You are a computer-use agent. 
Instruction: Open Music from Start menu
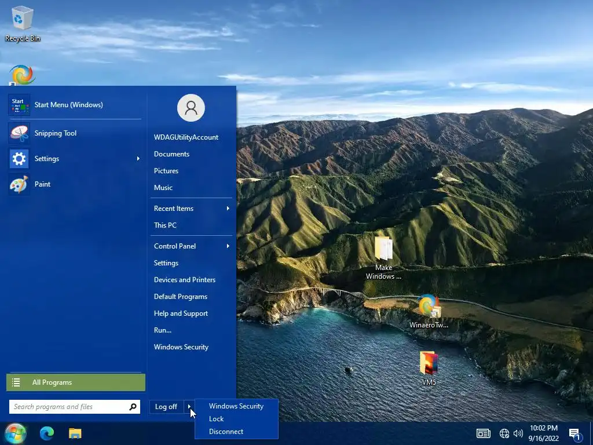coord(163,188)
